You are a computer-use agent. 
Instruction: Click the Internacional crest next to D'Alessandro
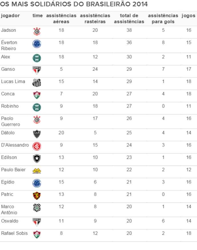(37, 146)
